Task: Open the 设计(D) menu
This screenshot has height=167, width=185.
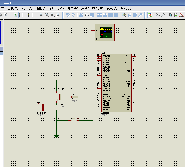Action: point(27,8)
